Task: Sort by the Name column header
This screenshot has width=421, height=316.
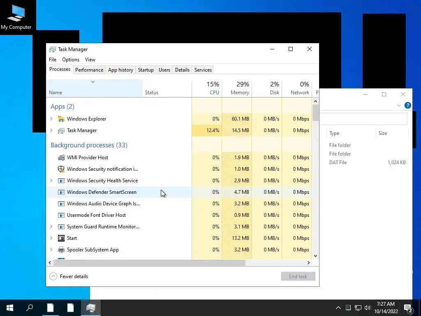Action: [95, 88]
